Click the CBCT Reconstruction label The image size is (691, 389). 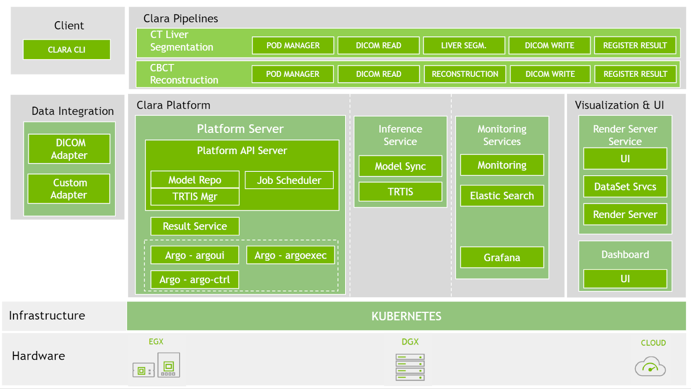pyautogui.click(x=184, y=74)
